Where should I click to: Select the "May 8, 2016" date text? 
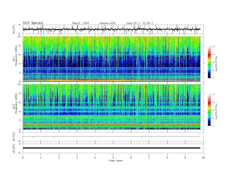tap(81, 23)
